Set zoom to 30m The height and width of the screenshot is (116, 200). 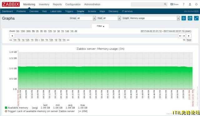point(28,31)
